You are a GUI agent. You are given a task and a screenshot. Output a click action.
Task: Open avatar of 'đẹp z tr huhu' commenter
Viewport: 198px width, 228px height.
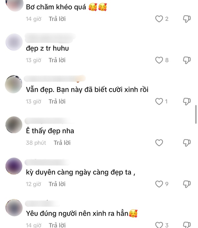point(14,42)
